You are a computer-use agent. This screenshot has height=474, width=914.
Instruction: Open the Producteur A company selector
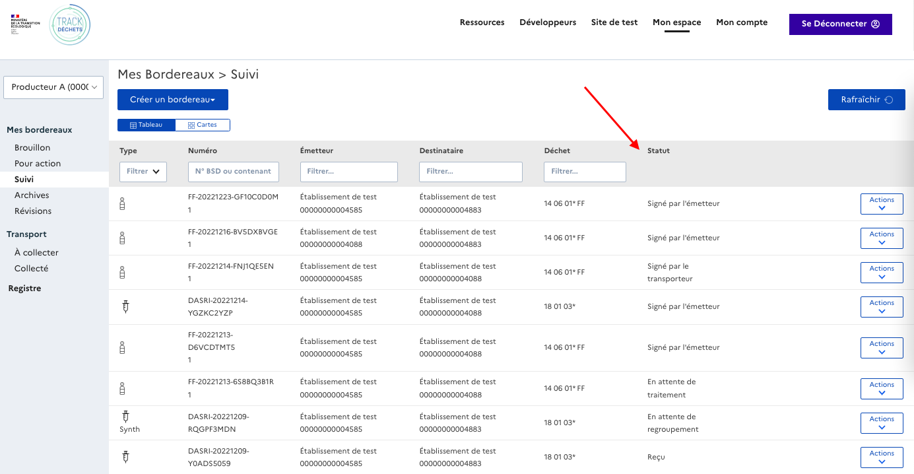tap(53, 87)
